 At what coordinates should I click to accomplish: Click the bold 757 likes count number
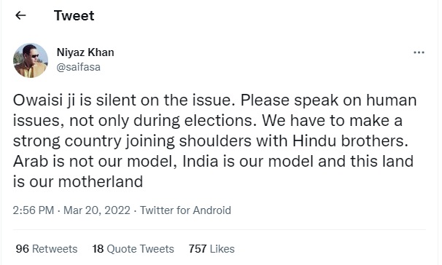[198, 249]
